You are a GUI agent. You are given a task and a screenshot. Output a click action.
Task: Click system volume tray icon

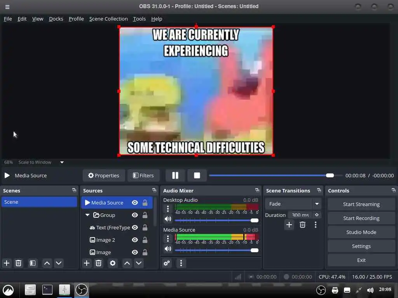point(370,290)
